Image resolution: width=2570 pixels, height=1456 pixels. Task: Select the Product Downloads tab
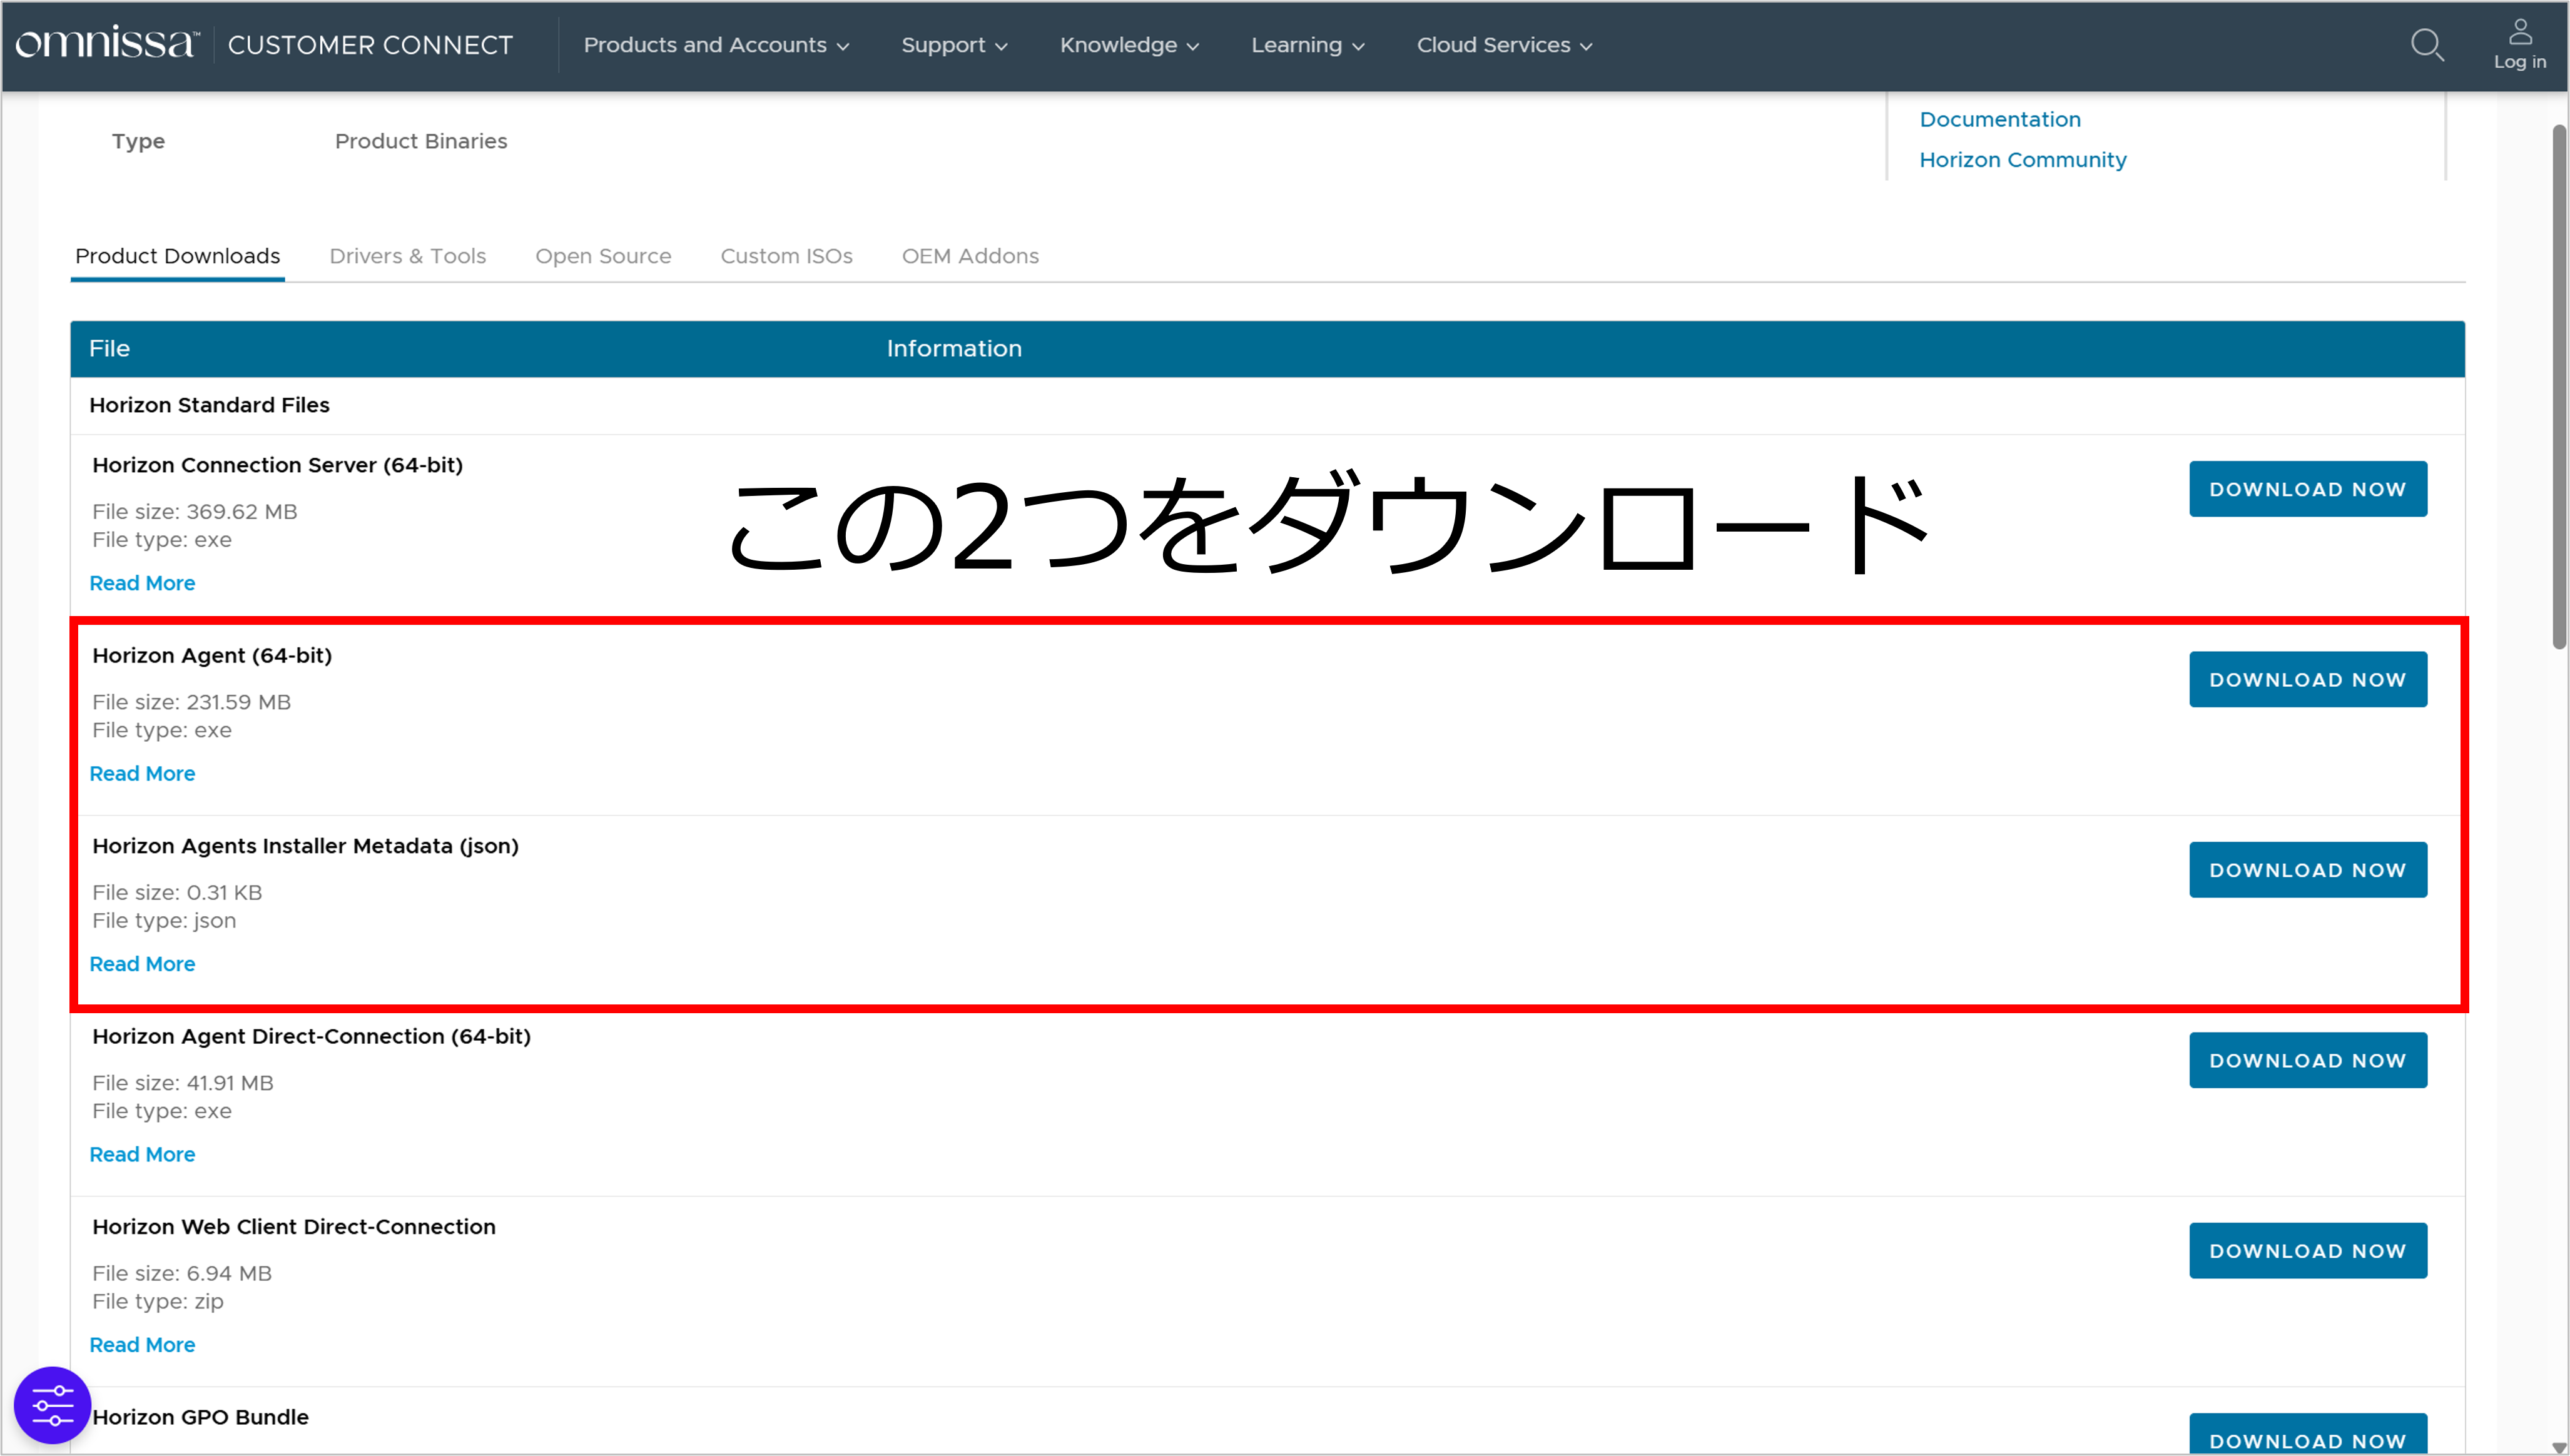click(x=178, y=256)
